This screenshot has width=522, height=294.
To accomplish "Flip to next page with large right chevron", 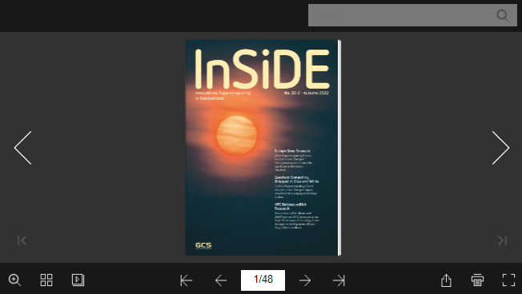I will pos(500,148).
